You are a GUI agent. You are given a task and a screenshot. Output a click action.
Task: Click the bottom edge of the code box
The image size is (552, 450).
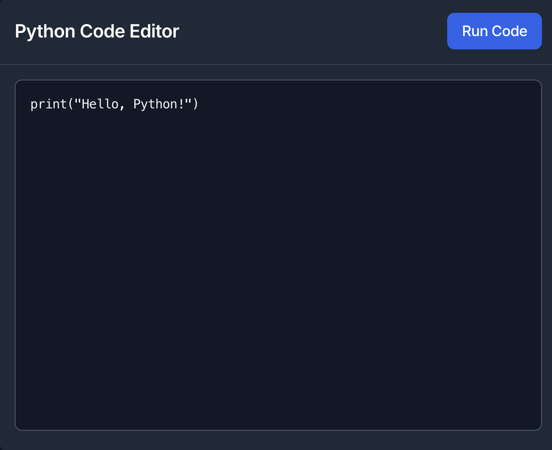pyautogui.click(x=275, y=429)
